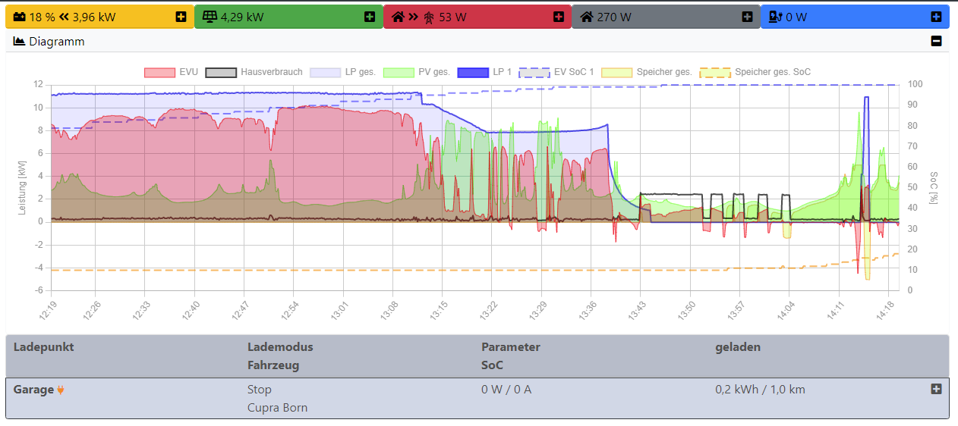Click the Stop charge mode for Garage
The width and height of the screenshot is (958, 426).
(259, 390)
